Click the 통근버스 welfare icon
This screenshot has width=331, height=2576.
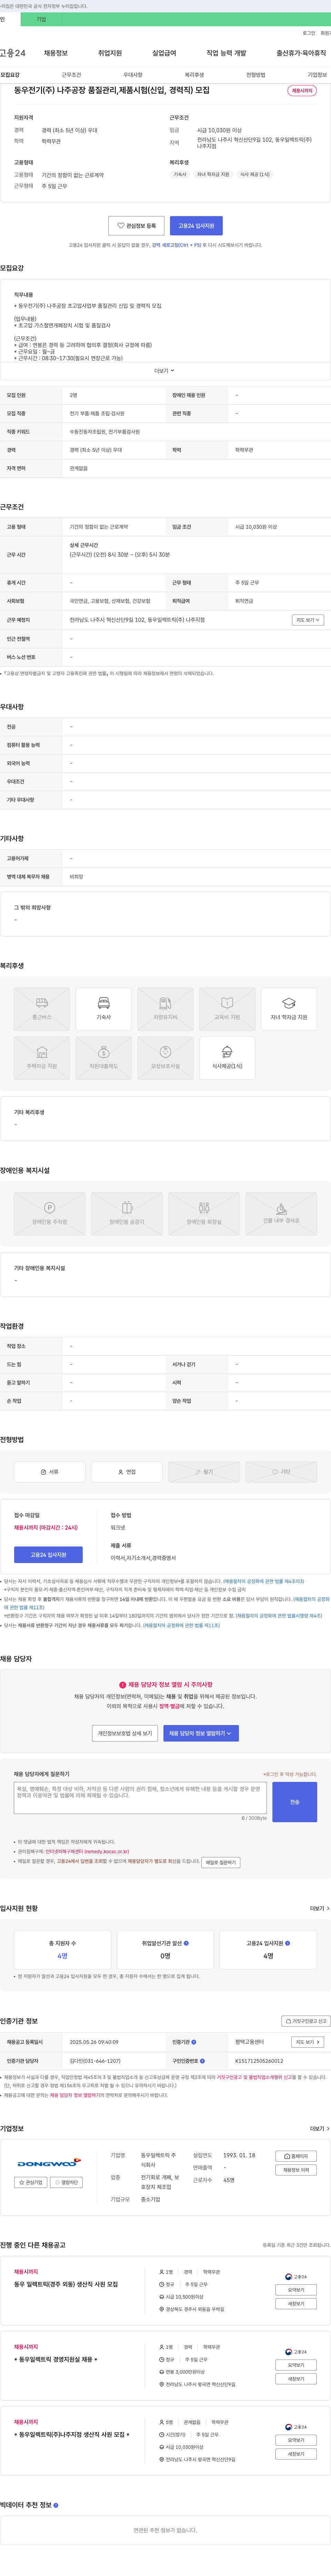[x=42, y=1009]
